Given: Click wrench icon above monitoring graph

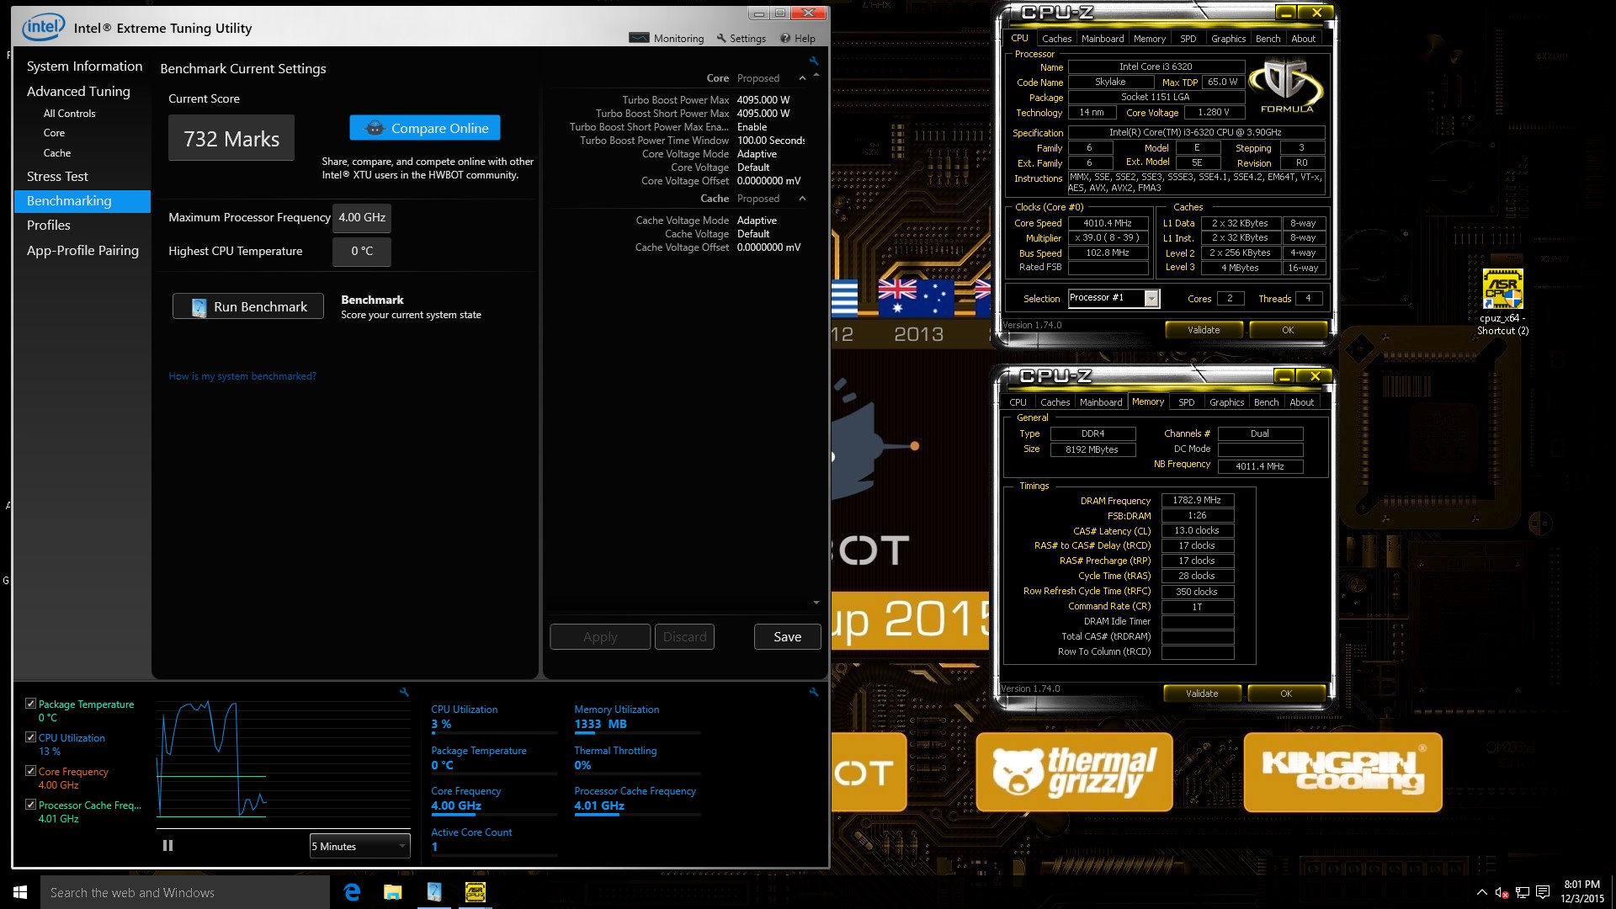Looking at the screenshot, I should (x=404, y=692).
